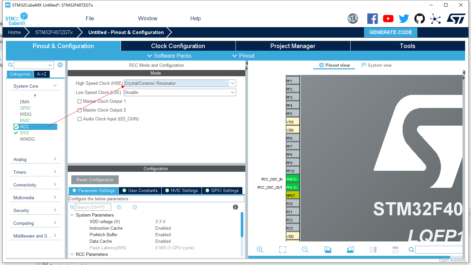The image size is (471, 265).
Task: Click the GENERATE CODE button
Action: 391,32
